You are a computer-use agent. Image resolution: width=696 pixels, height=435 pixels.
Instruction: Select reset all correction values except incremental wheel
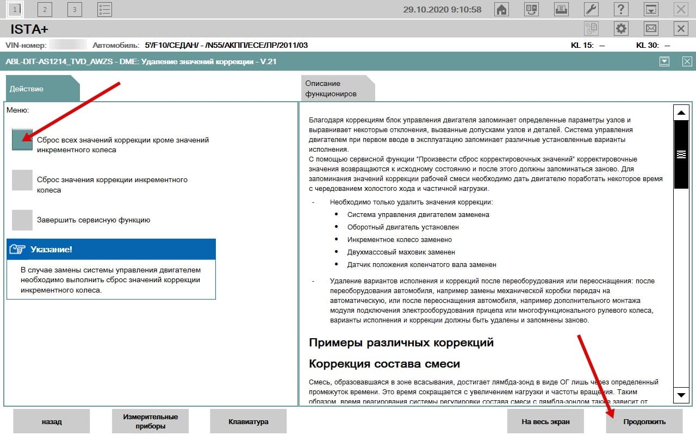click(x=22, y=140)
